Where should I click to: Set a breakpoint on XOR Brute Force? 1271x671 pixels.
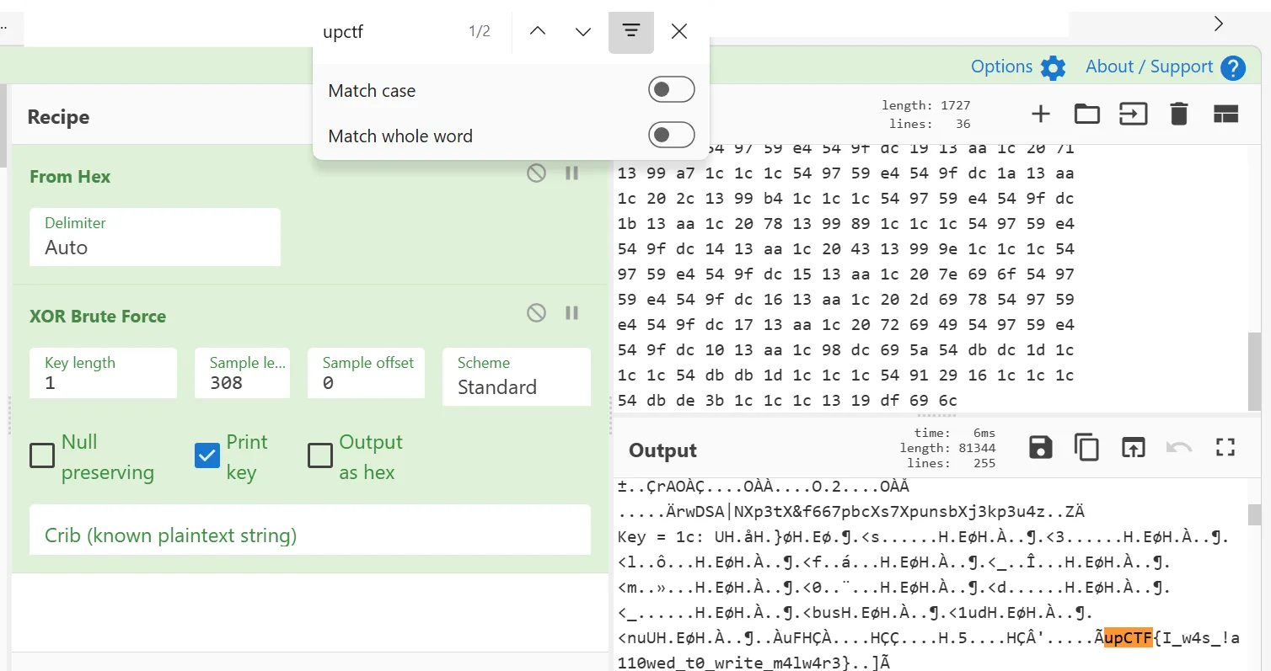click(x=572, y=312)
